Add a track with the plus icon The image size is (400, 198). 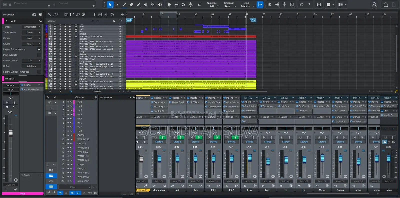(123, 15)
